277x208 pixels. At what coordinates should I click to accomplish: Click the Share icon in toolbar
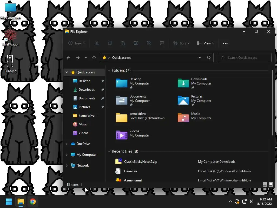[x=149, y=43]
